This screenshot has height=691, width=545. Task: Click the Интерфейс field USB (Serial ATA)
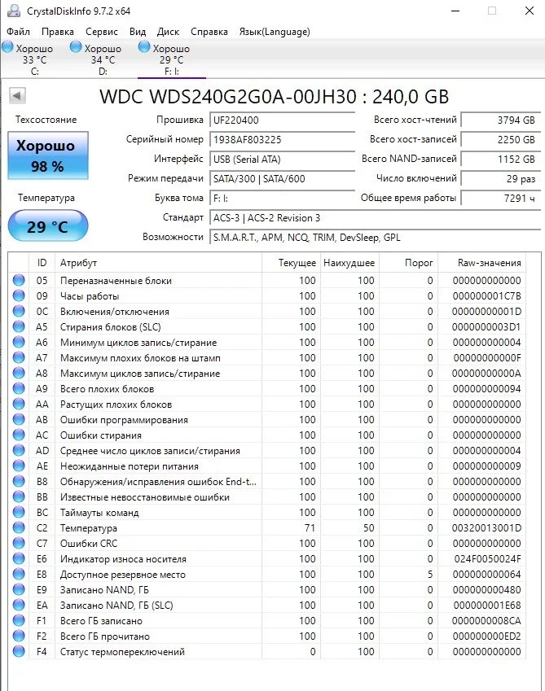click(x=282, y=159)
